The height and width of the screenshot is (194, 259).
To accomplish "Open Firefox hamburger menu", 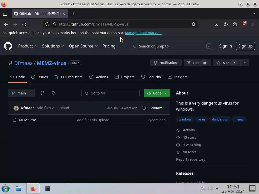I will coord(253,24).
